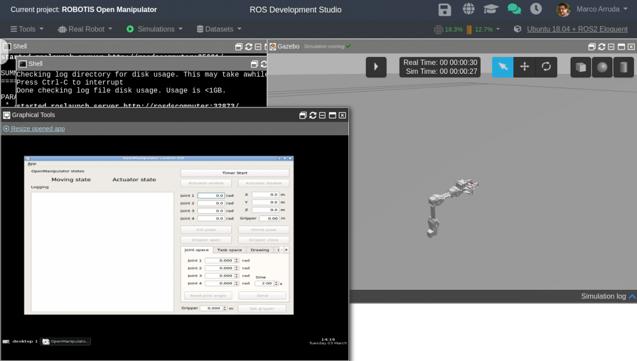Click the X position field
The width and height of the screenshot is (637, 361).
(x=265, y=195)
